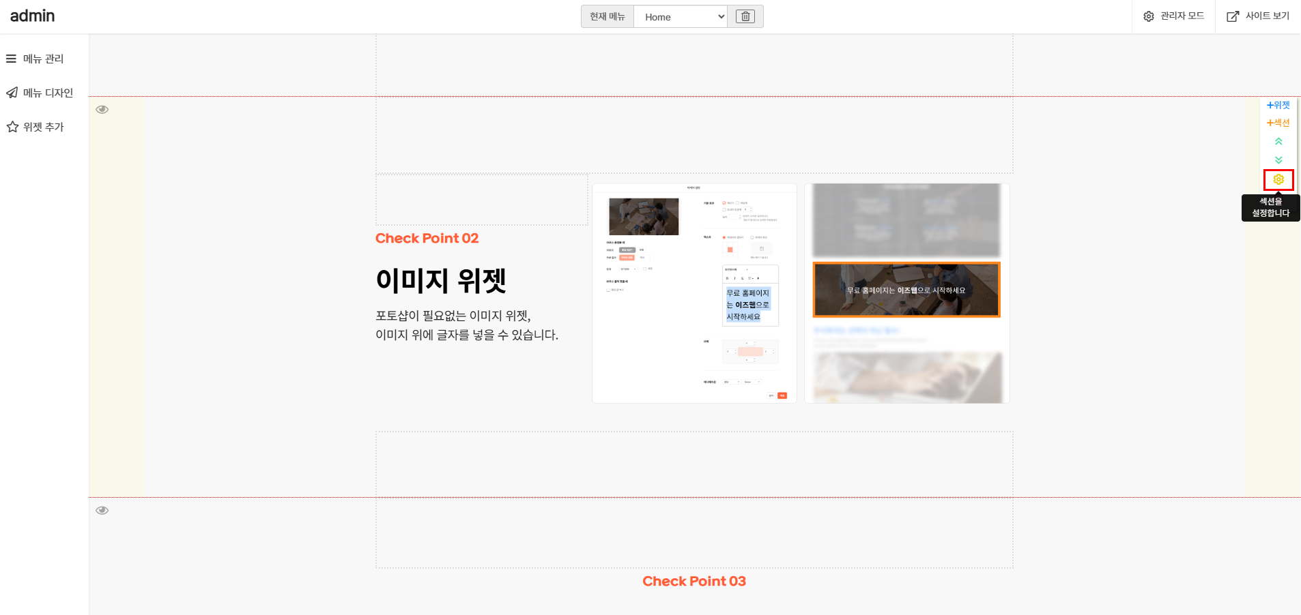Click the admin logo
The image size is (1301, 615).
[x=32, y=16]
